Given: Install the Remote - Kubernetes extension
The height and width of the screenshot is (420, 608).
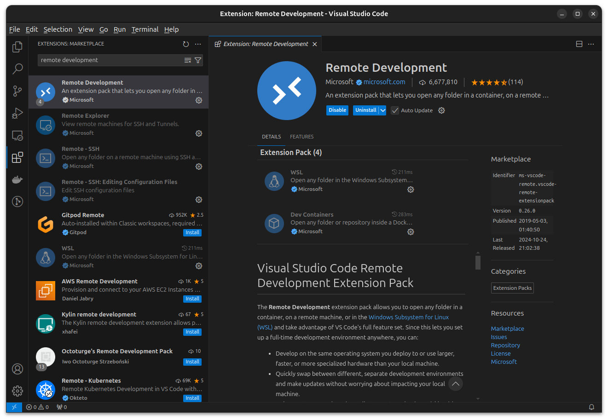Looking at the screenshot, I should [192, 398].
